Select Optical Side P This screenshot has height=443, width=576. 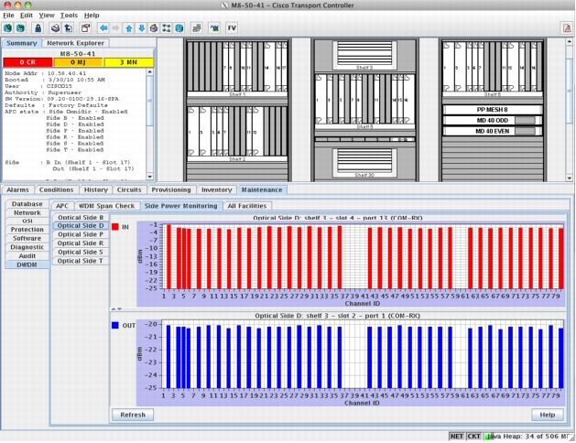point(81,234)
